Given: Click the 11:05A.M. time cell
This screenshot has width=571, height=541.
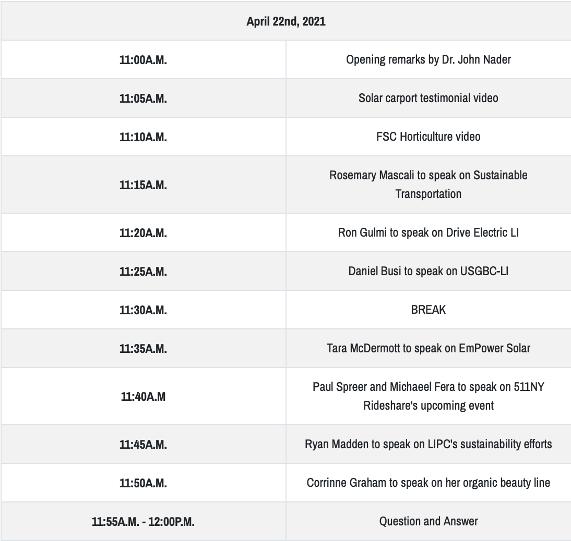Looking at the screenshot, I should click(x=143, y=98).
